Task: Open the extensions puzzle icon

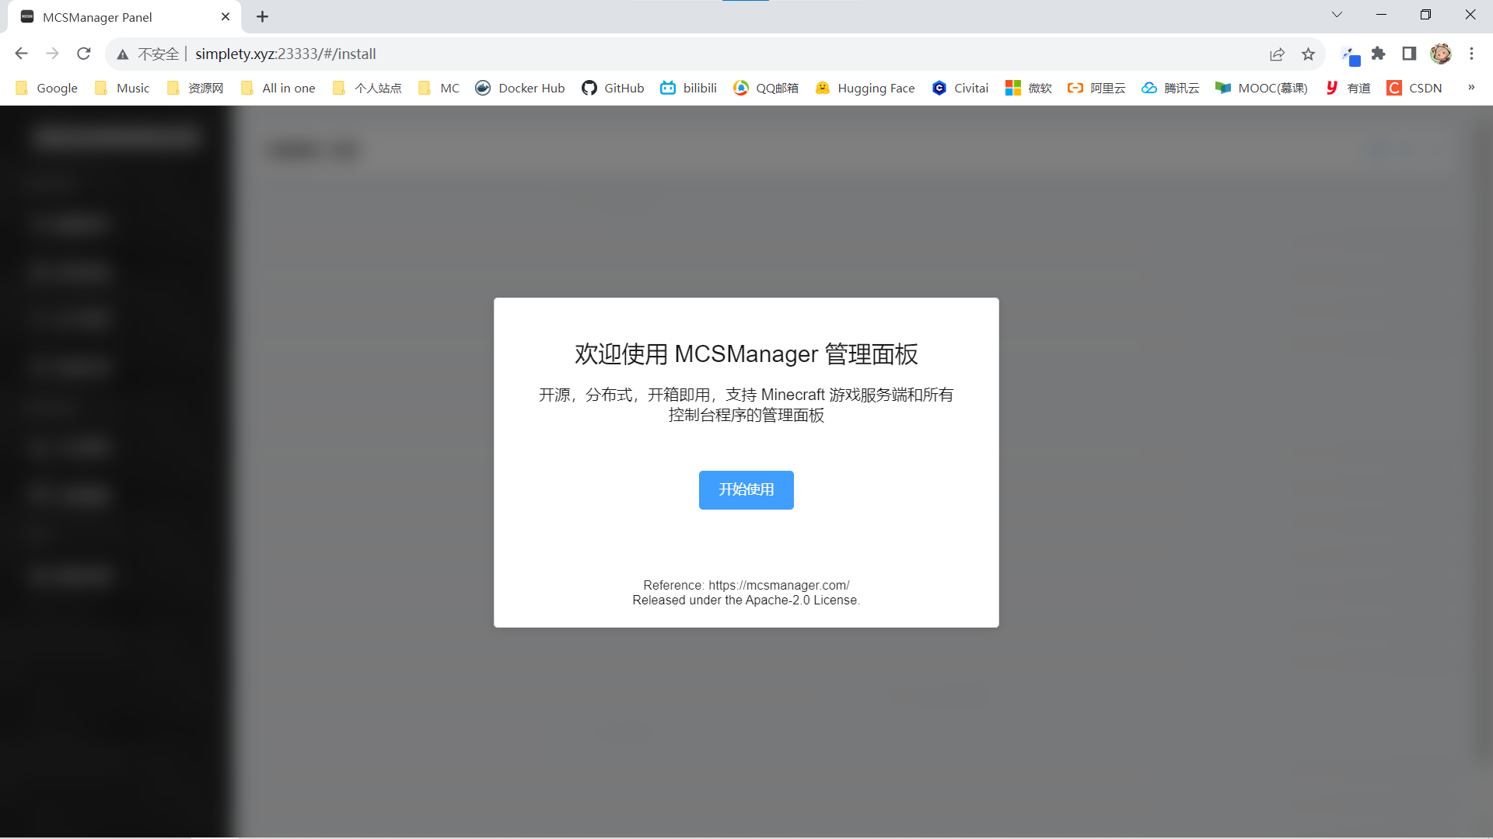Action: (1378, 54)
